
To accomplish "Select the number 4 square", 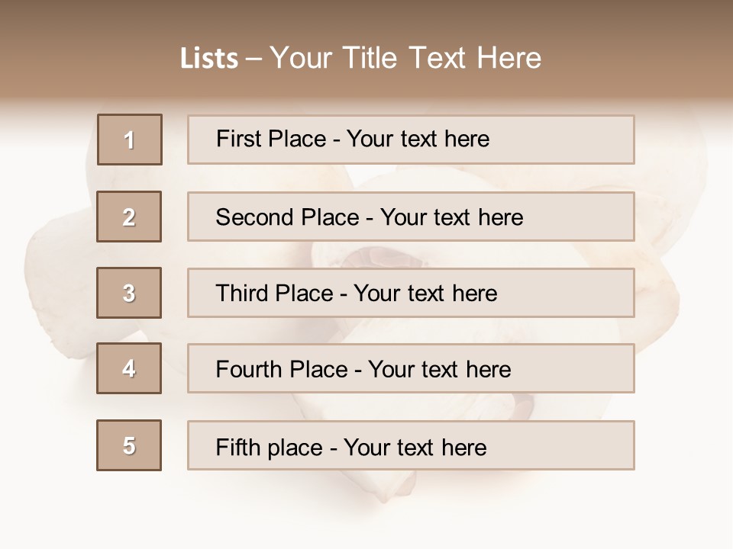I will pos(129,368).
